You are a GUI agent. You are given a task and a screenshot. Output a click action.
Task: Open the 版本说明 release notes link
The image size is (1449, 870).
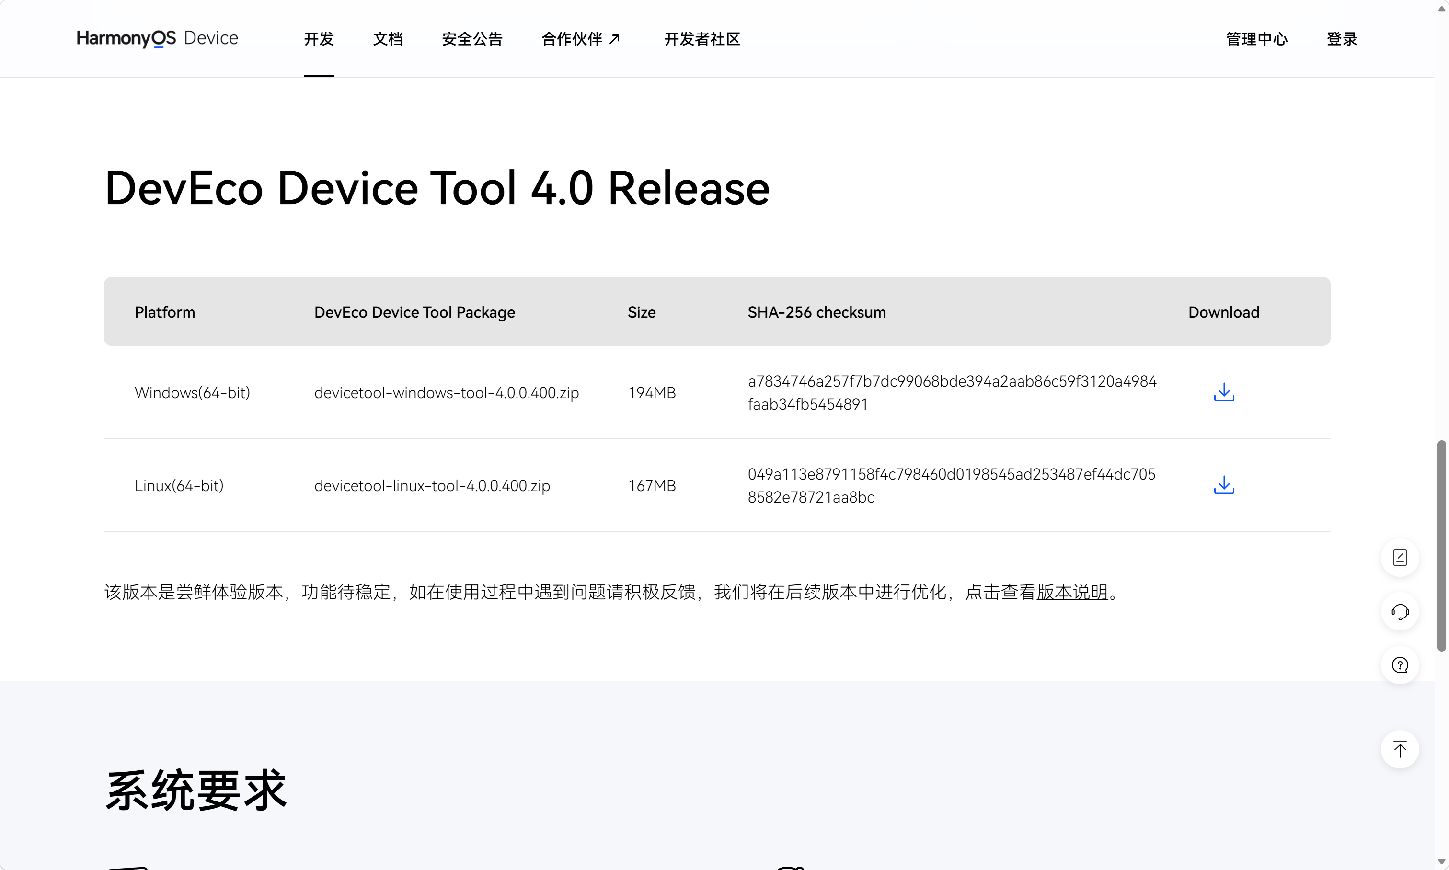pos(1072,592)
